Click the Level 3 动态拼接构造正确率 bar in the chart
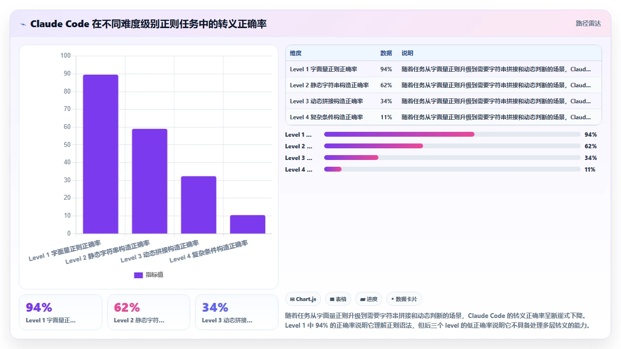Screen dimensions: 621x349 (198, 205)
